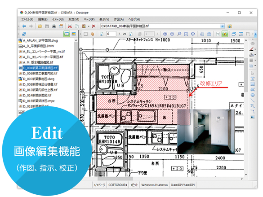Image resolution: width=263 pixels, height=197 pixels.
Task: Select A_APLAN_1F平面図.dwg in file list
Action: [x=38, y=40]
